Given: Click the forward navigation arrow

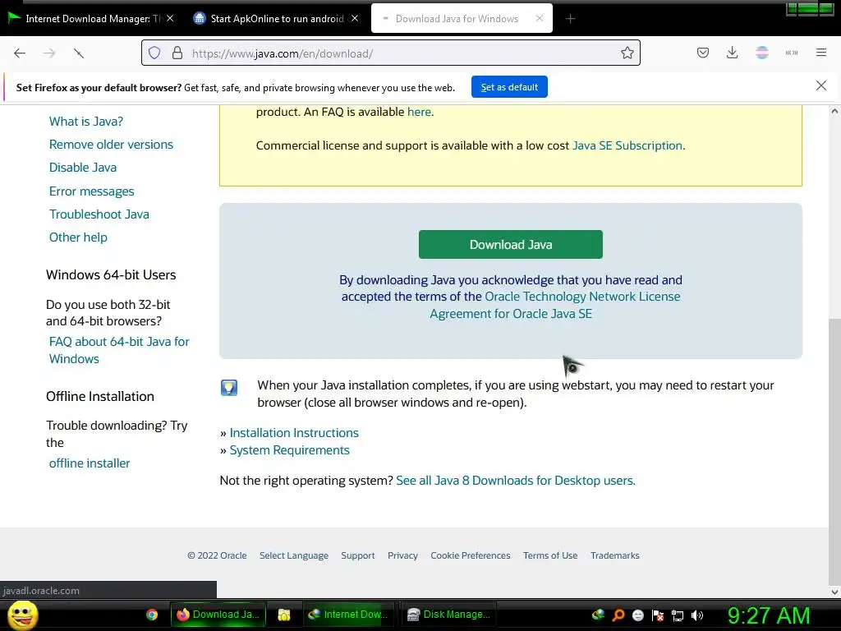Looking at the screenshot, I should [x=49, y=53].
